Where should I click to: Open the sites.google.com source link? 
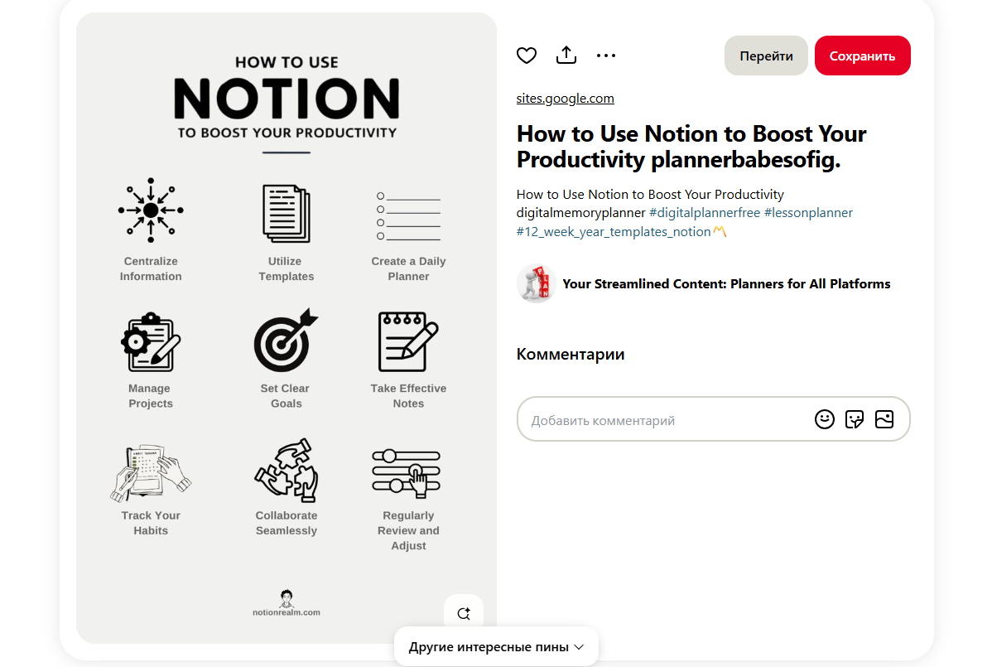pyautogui.click(x=565, y=98)
